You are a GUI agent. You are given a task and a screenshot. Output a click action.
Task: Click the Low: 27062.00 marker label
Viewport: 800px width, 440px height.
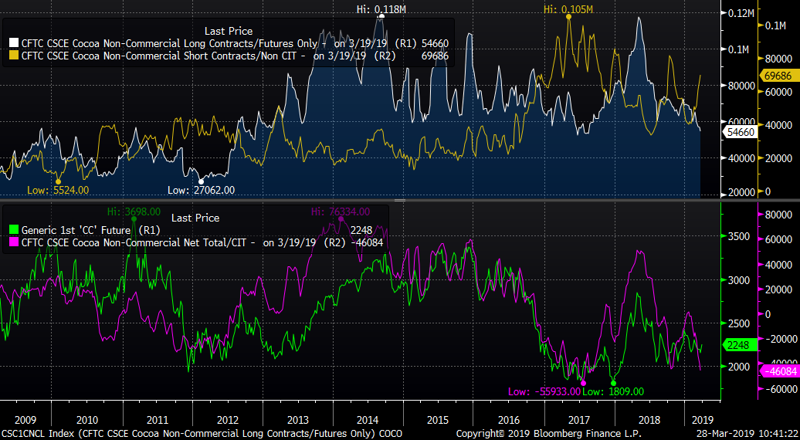click(x=201, y=190)
